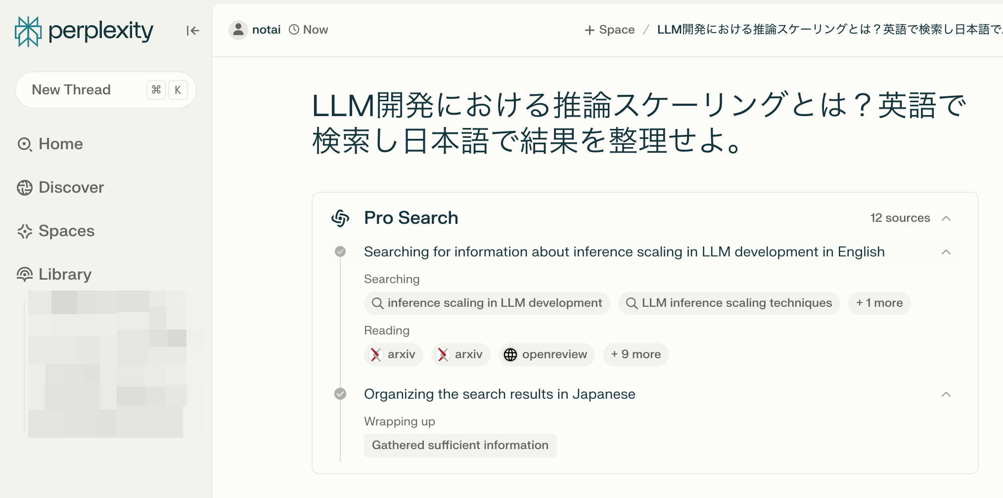This screenshot has height=498, width=1003.
Task: Click the inference scaling in LLM development query
Action: point(487,303)
